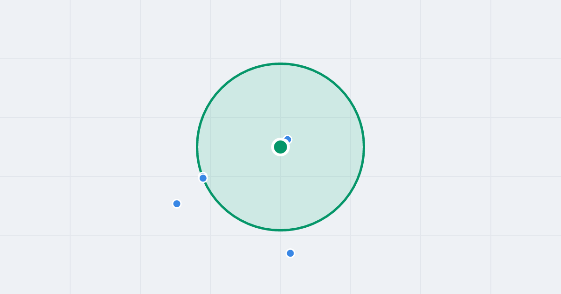Click the white ring around the green center marker

pyautogui.click(x=280, y=139)
